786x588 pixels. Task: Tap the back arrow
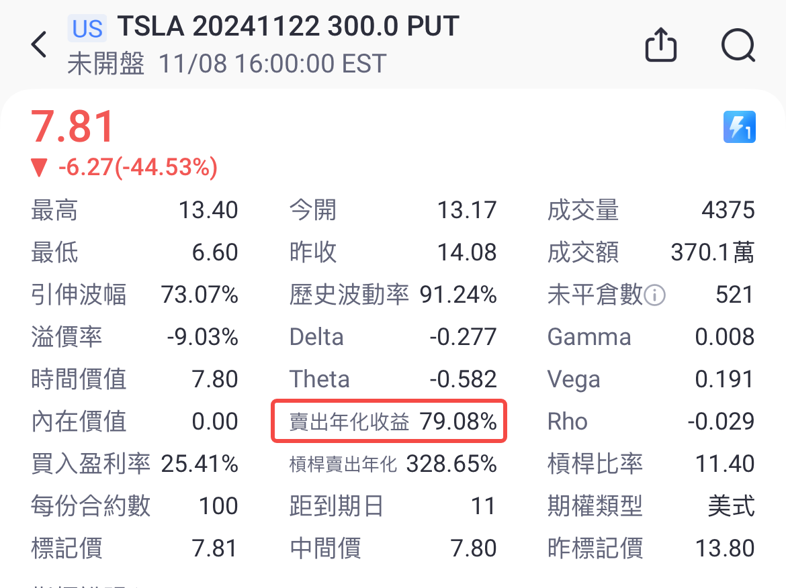coord(39,45)
